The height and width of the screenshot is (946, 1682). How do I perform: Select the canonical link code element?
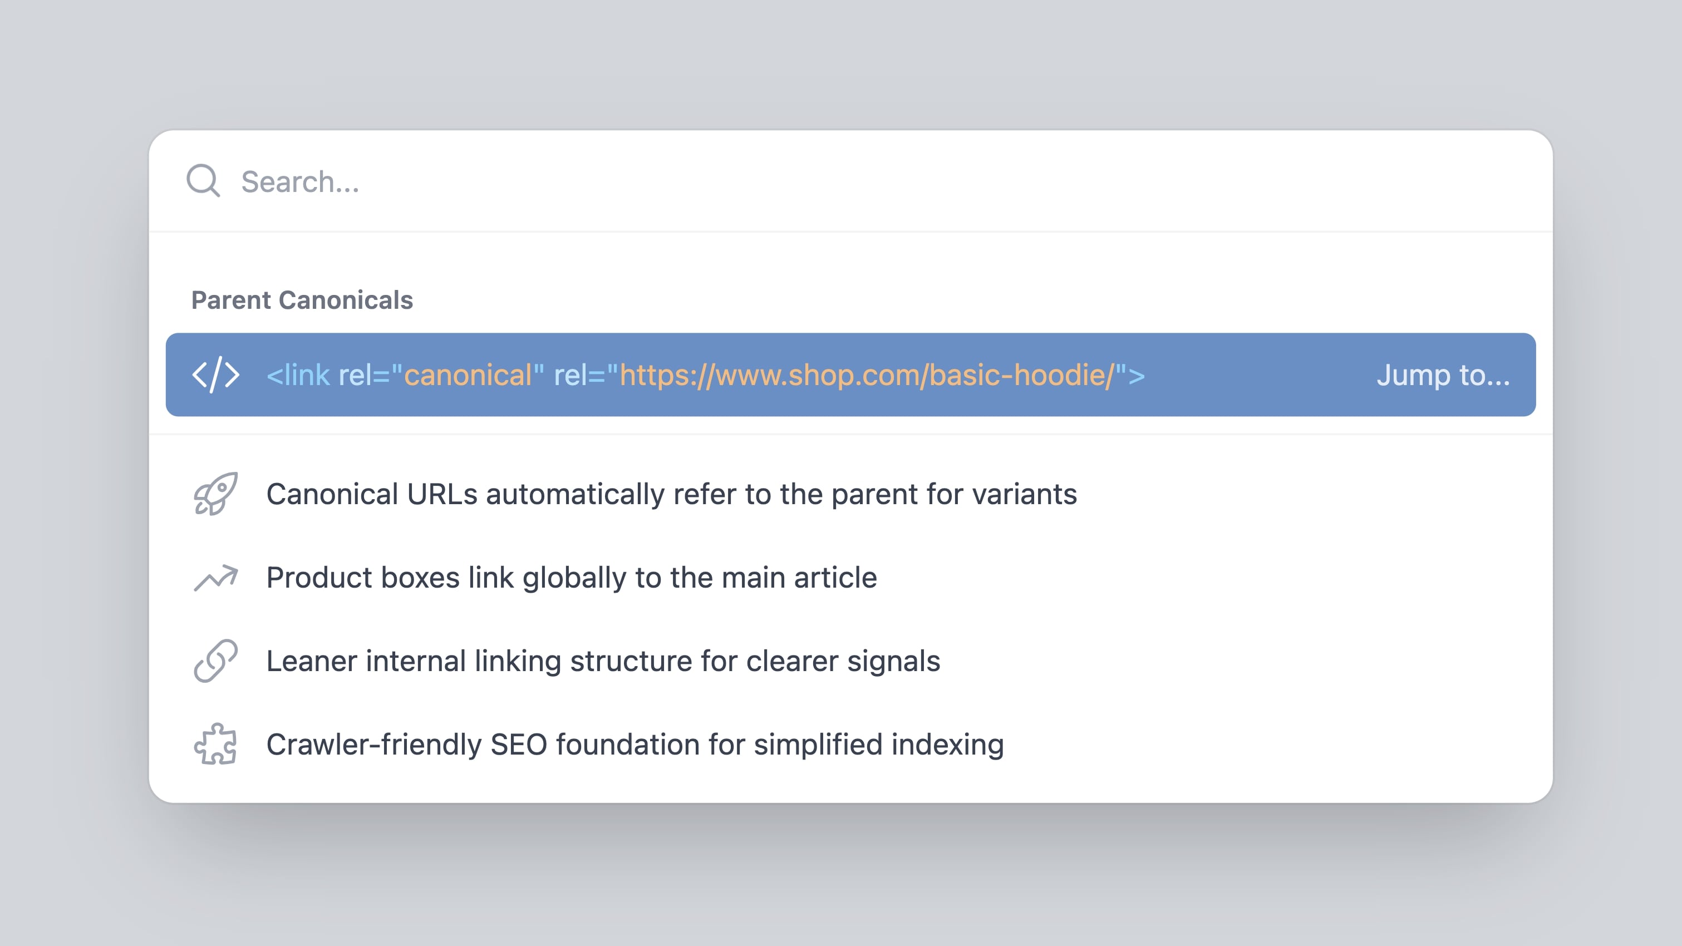(x=702, y=375)
